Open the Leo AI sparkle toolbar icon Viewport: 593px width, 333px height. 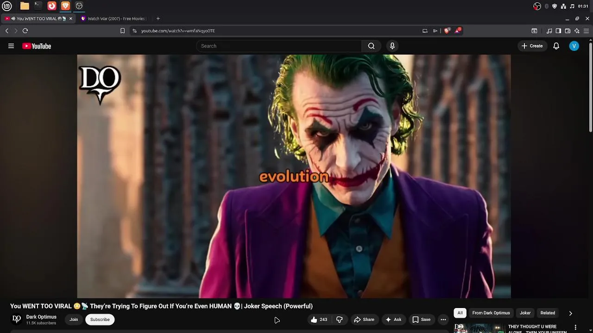point(577,31)
